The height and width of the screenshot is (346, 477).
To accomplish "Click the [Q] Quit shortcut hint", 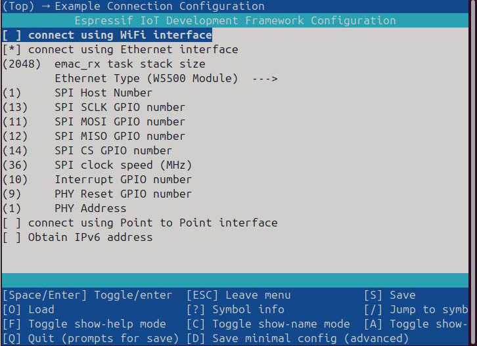I will [91, 339].
